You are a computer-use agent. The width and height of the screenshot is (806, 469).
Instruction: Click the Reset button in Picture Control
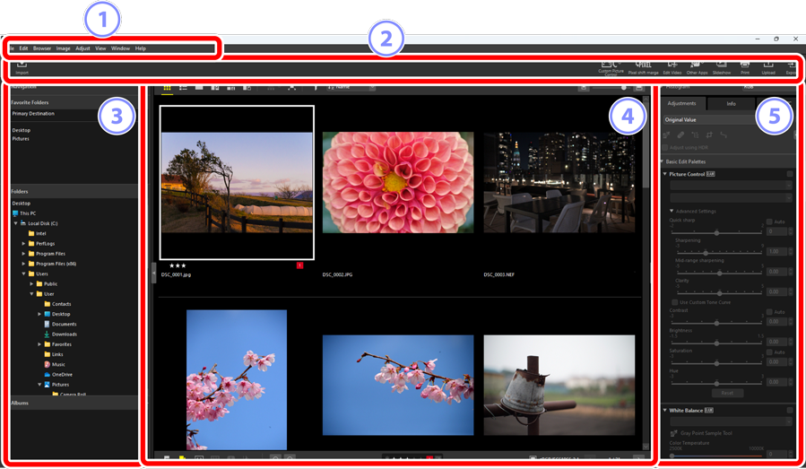(727, 393)
